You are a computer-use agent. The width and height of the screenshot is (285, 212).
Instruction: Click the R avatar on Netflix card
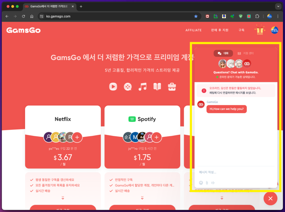(x=69, y=137)
